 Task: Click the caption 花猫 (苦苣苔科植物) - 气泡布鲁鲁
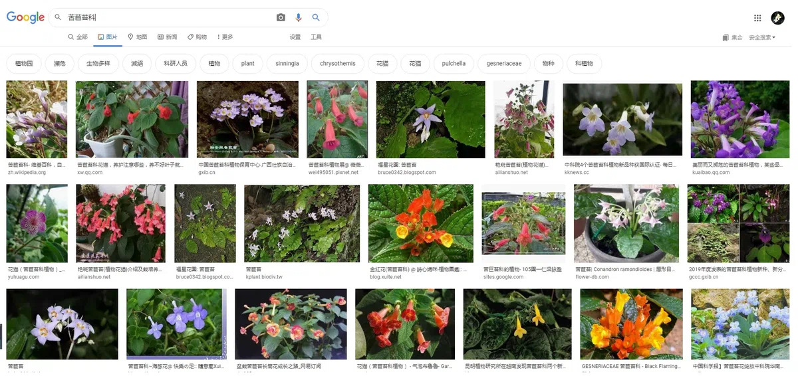(x=404, y=366)
